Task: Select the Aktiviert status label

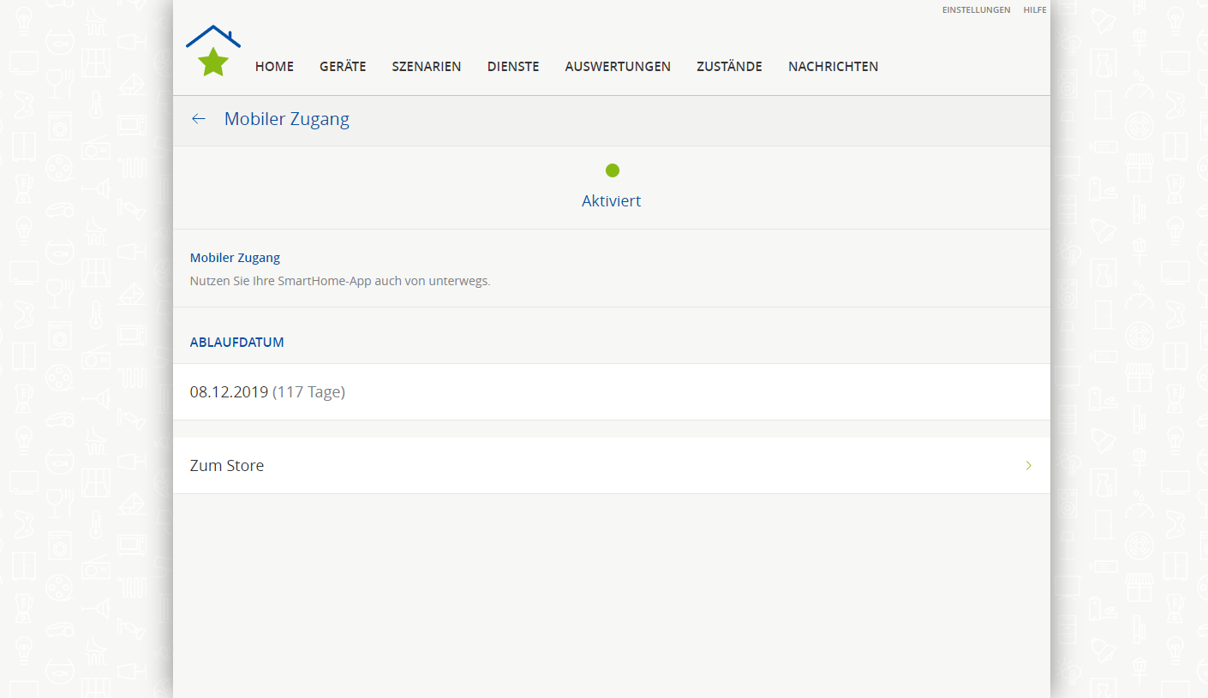Action: tap(611, 201)
